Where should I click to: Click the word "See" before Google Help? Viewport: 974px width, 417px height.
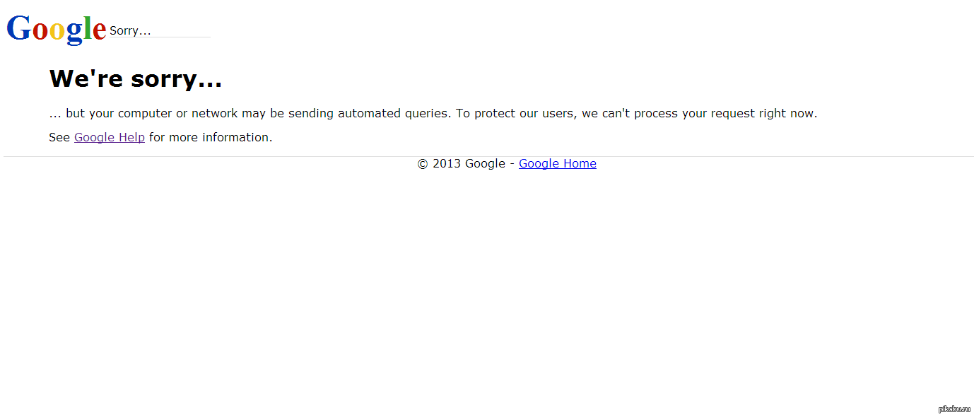point(59,137)
